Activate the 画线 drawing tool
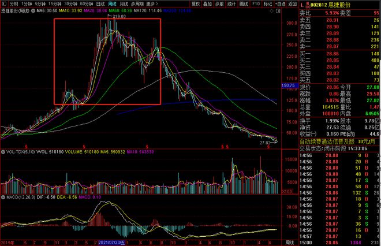Viewport: 381px width, 246px height. click(x=244, y=4)
